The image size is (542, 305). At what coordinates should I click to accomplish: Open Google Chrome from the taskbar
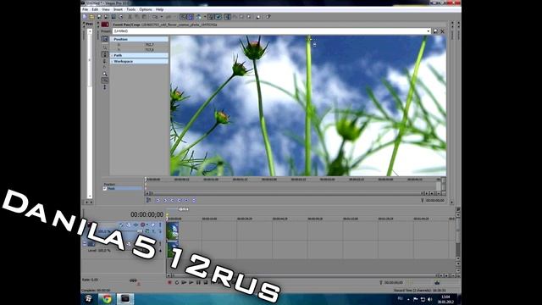click(108, 299)
